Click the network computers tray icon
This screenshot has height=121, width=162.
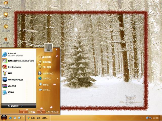(147, 118)
